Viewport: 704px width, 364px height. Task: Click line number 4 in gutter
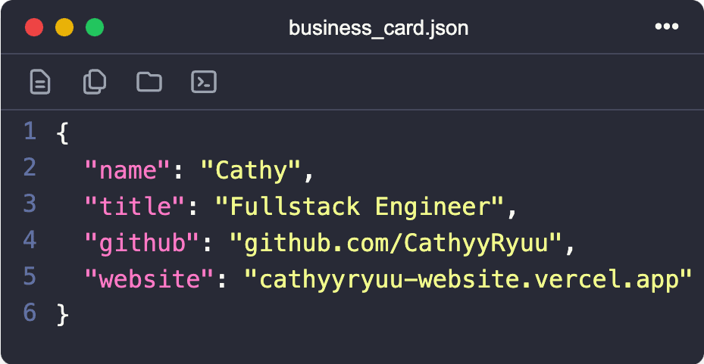click(x=30, y=240)
